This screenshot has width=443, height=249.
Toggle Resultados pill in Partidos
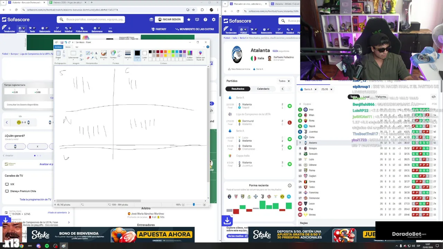[x=238, y=89]
